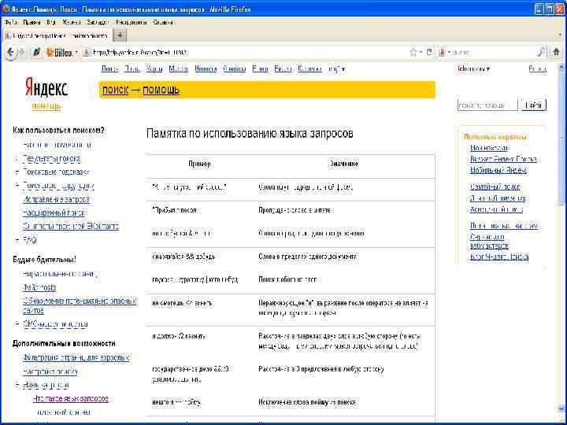Viewport: 567px width, 425px height.
Task: Open Мобильный Яндекс link
Action: coord(498,170)
